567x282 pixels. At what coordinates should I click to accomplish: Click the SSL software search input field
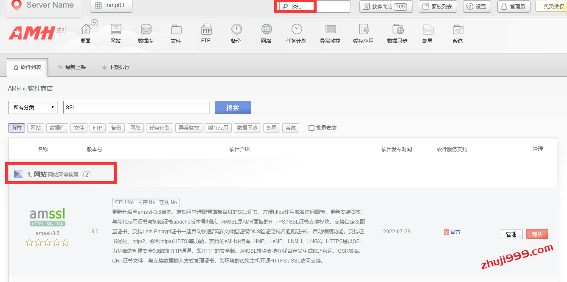tap(136, 108)
